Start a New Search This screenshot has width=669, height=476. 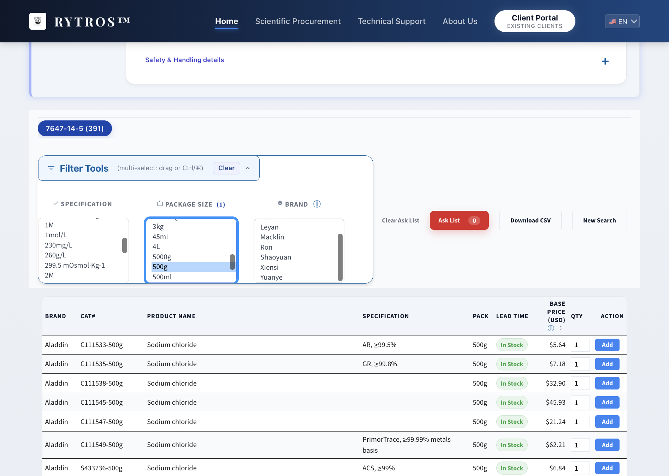click(599, 220)
